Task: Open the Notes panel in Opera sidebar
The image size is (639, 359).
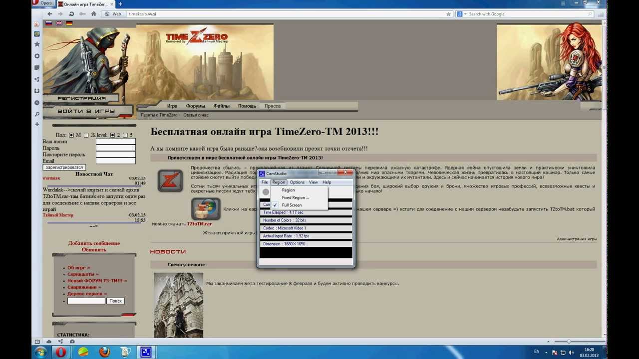Action: pyautogui.click(x=37, y=67)
